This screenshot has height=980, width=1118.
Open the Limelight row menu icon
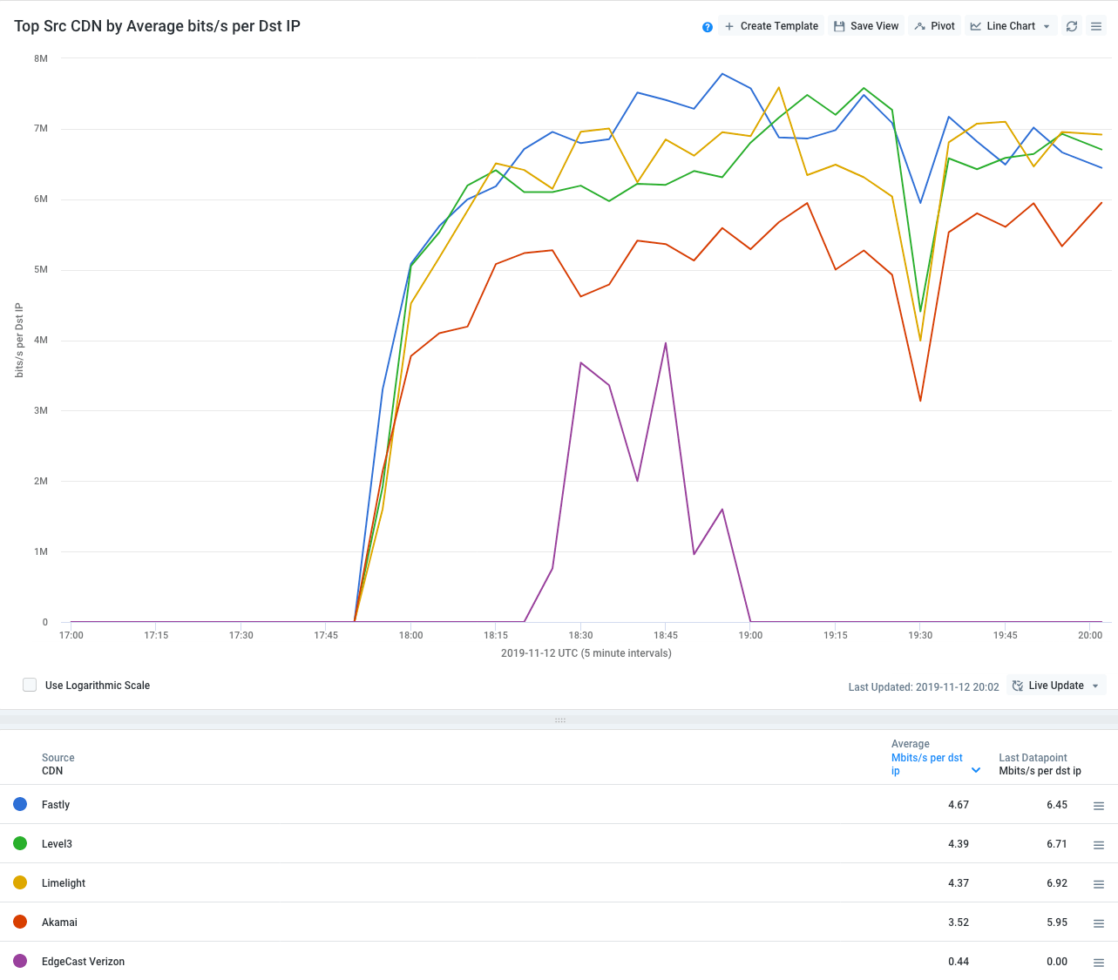1099,884
